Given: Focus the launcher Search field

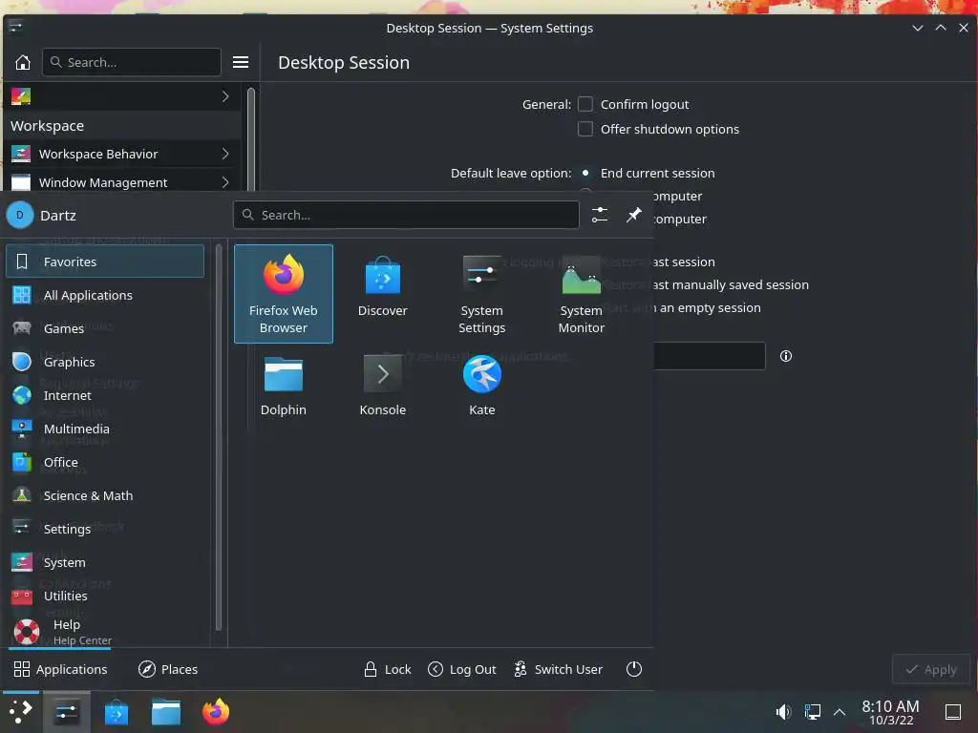Looking at the screenshot, I should (406, 215).
